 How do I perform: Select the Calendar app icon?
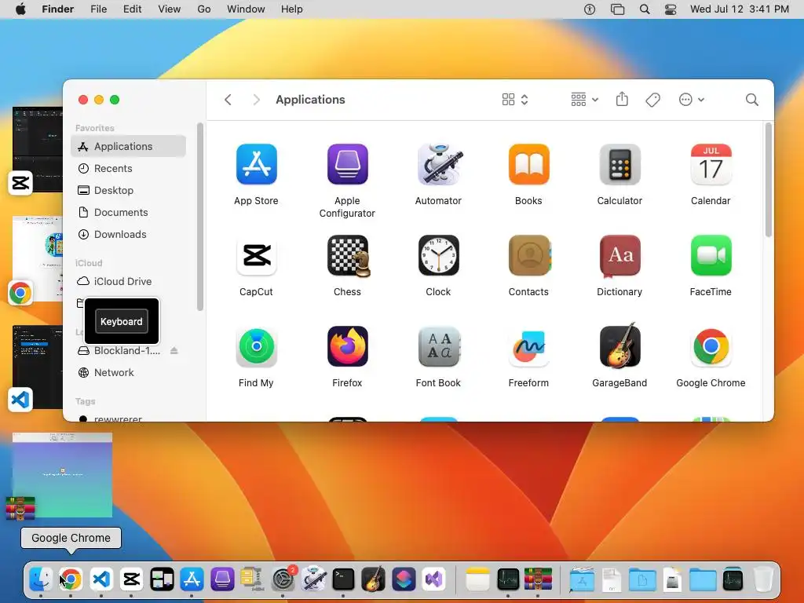pyautogui.click(x=711, y=164)
